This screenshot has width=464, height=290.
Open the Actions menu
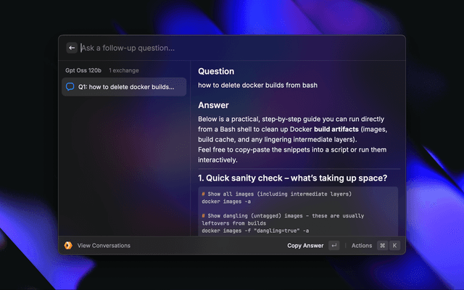pos(362,246)
